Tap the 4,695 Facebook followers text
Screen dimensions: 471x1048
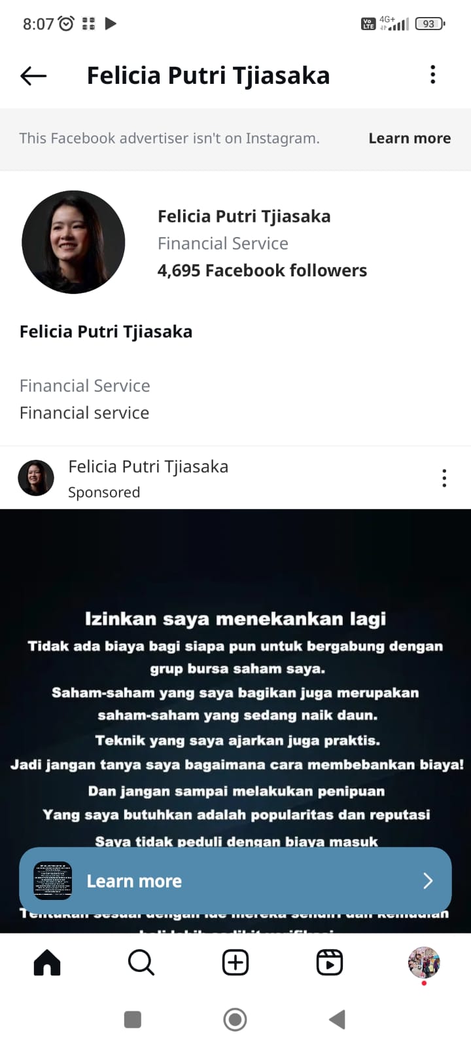pos(262,271)
